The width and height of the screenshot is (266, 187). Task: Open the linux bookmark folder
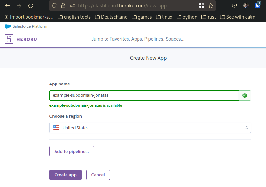coord(164,17)
